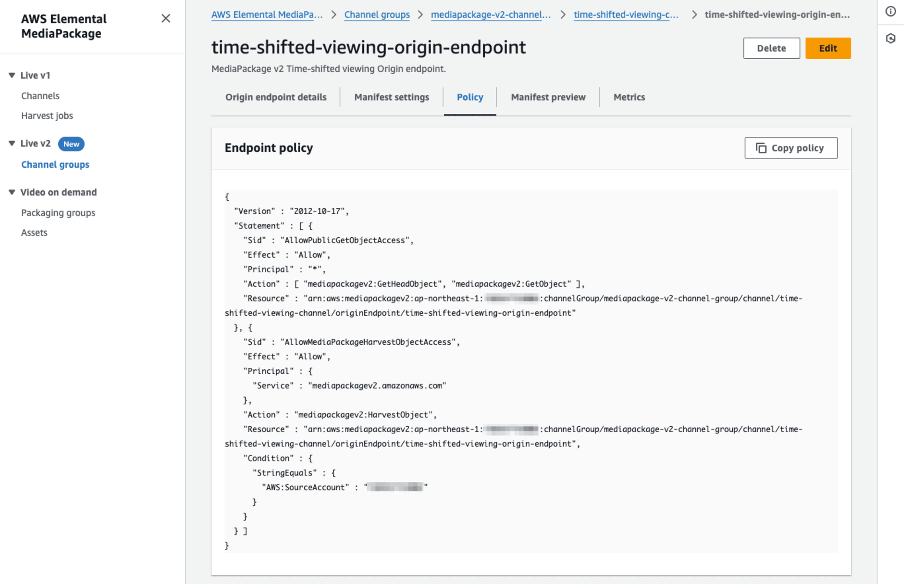
Task: Click the AWS Elemental MediaPackage sidebar title
Action: click(x=64, y=26)
